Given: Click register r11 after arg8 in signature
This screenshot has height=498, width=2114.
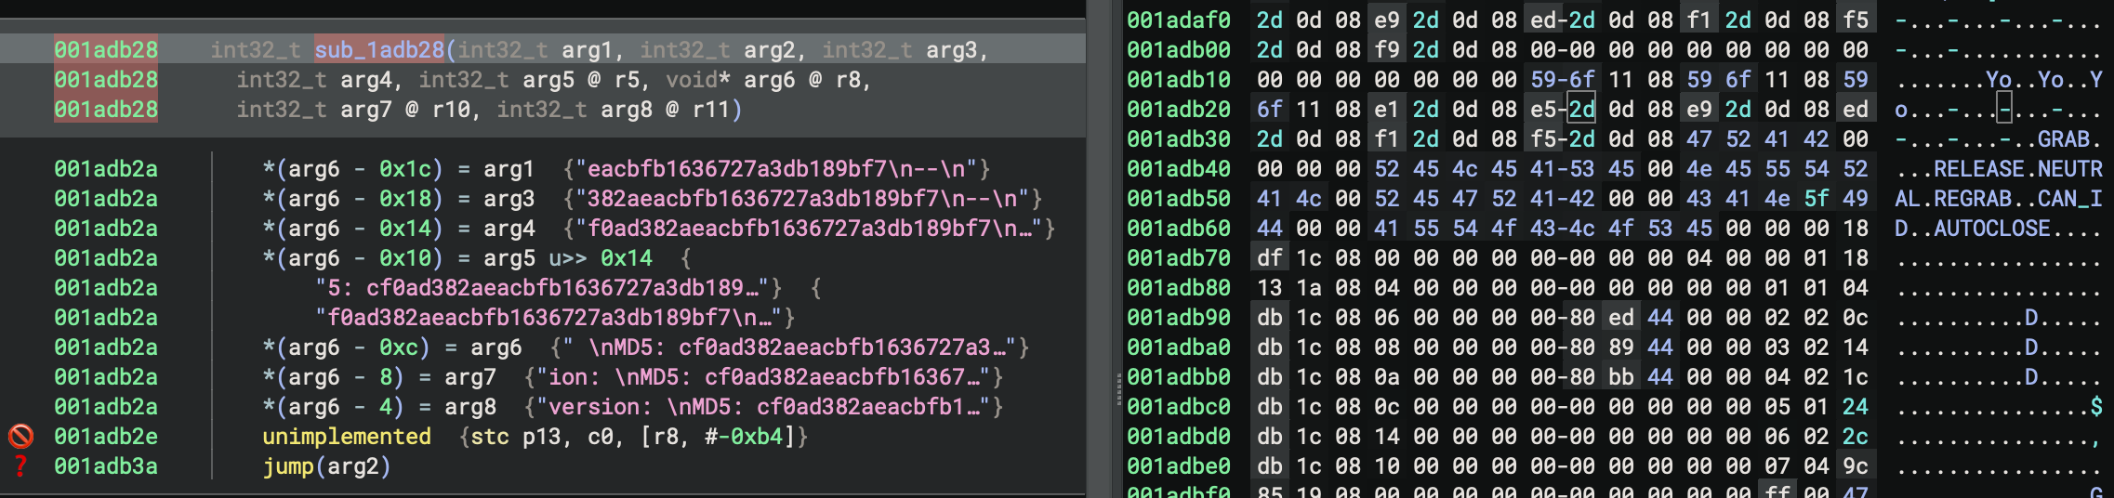Looking at the screenshot, I should point(710,109).
